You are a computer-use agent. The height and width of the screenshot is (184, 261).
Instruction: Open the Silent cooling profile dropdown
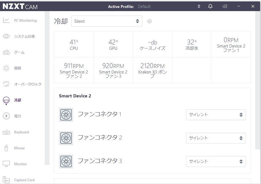[107, 21]
